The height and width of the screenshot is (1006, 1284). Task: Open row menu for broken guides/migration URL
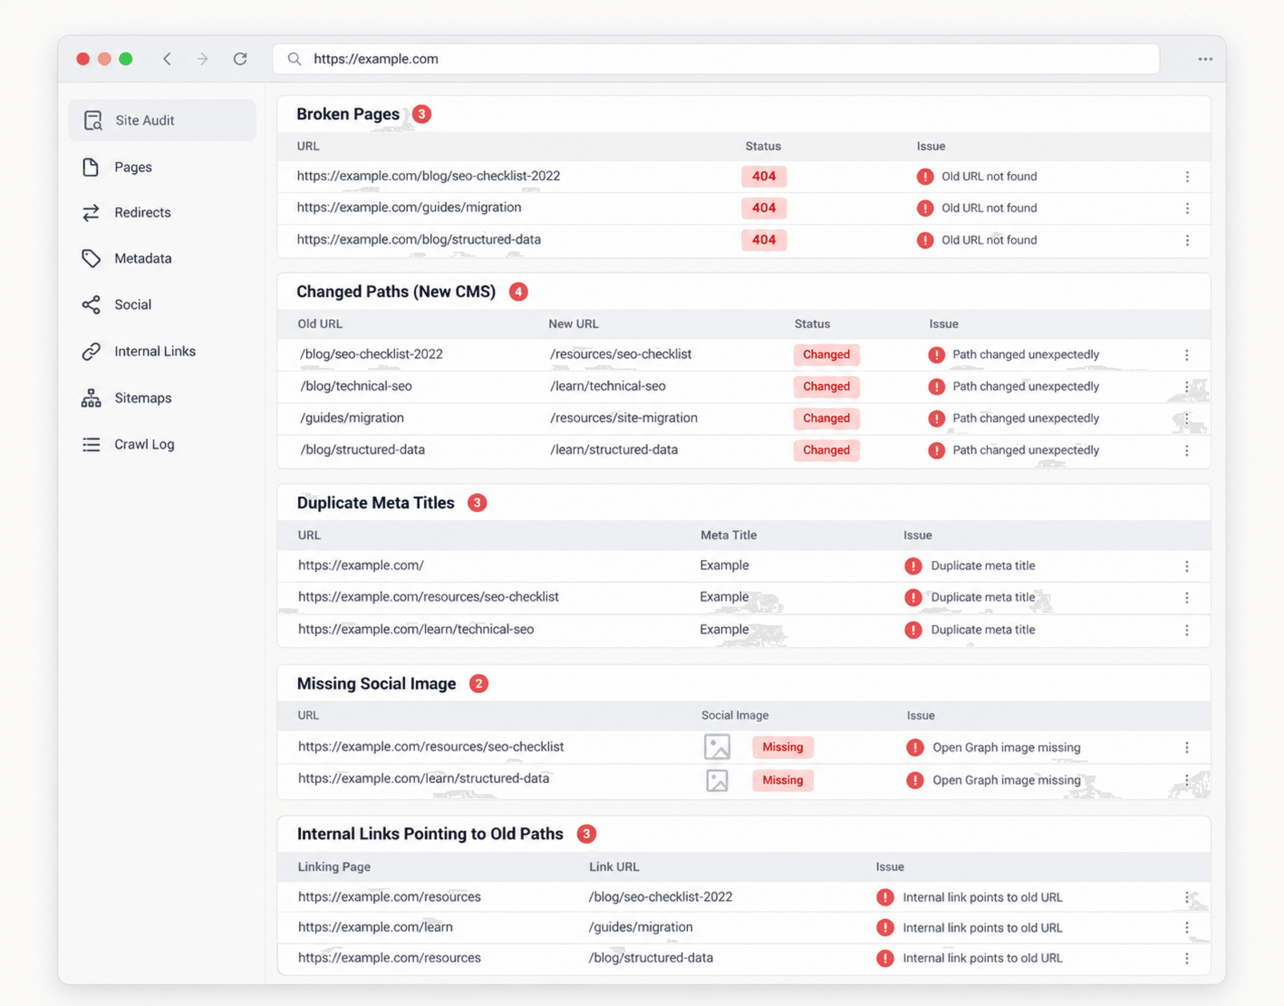point(1187,208)
